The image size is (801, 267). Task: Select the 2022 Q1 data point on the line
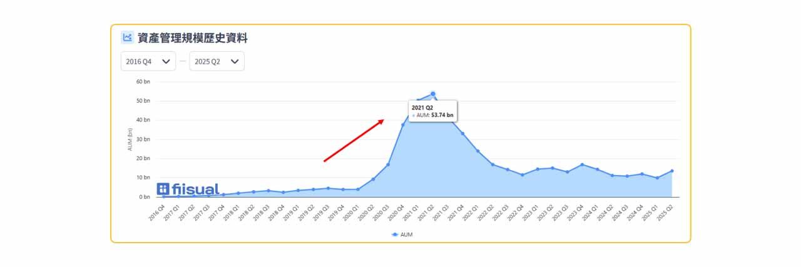point(477,151)
